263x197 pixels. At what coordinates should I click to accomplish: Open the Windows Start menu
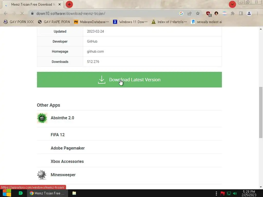coord(7,193)
